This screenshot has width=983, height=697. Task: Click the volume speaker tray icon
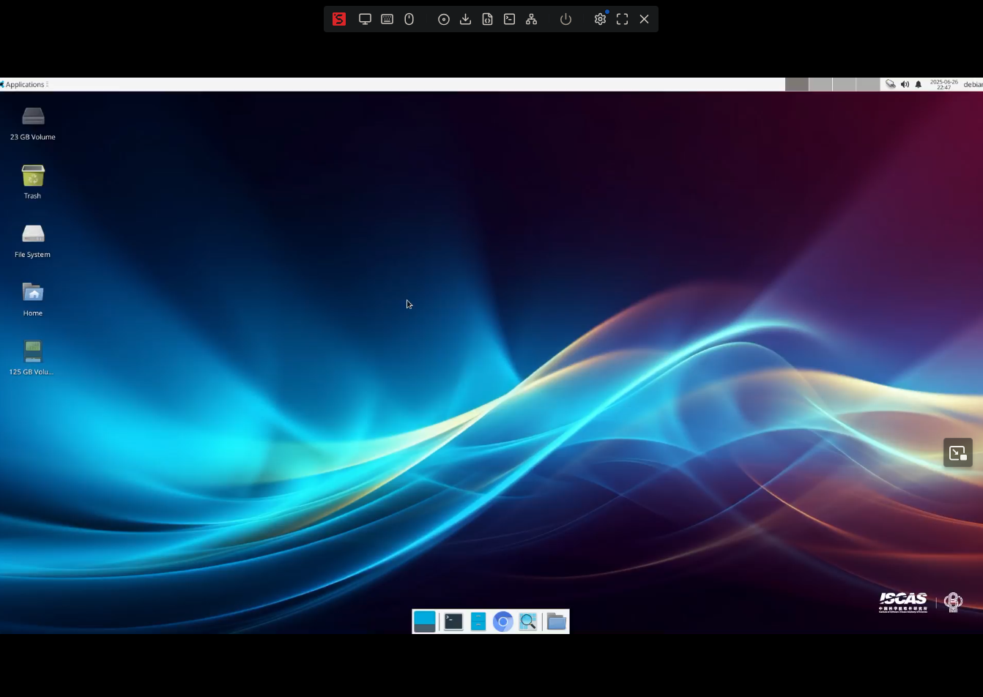pos(905,84)
